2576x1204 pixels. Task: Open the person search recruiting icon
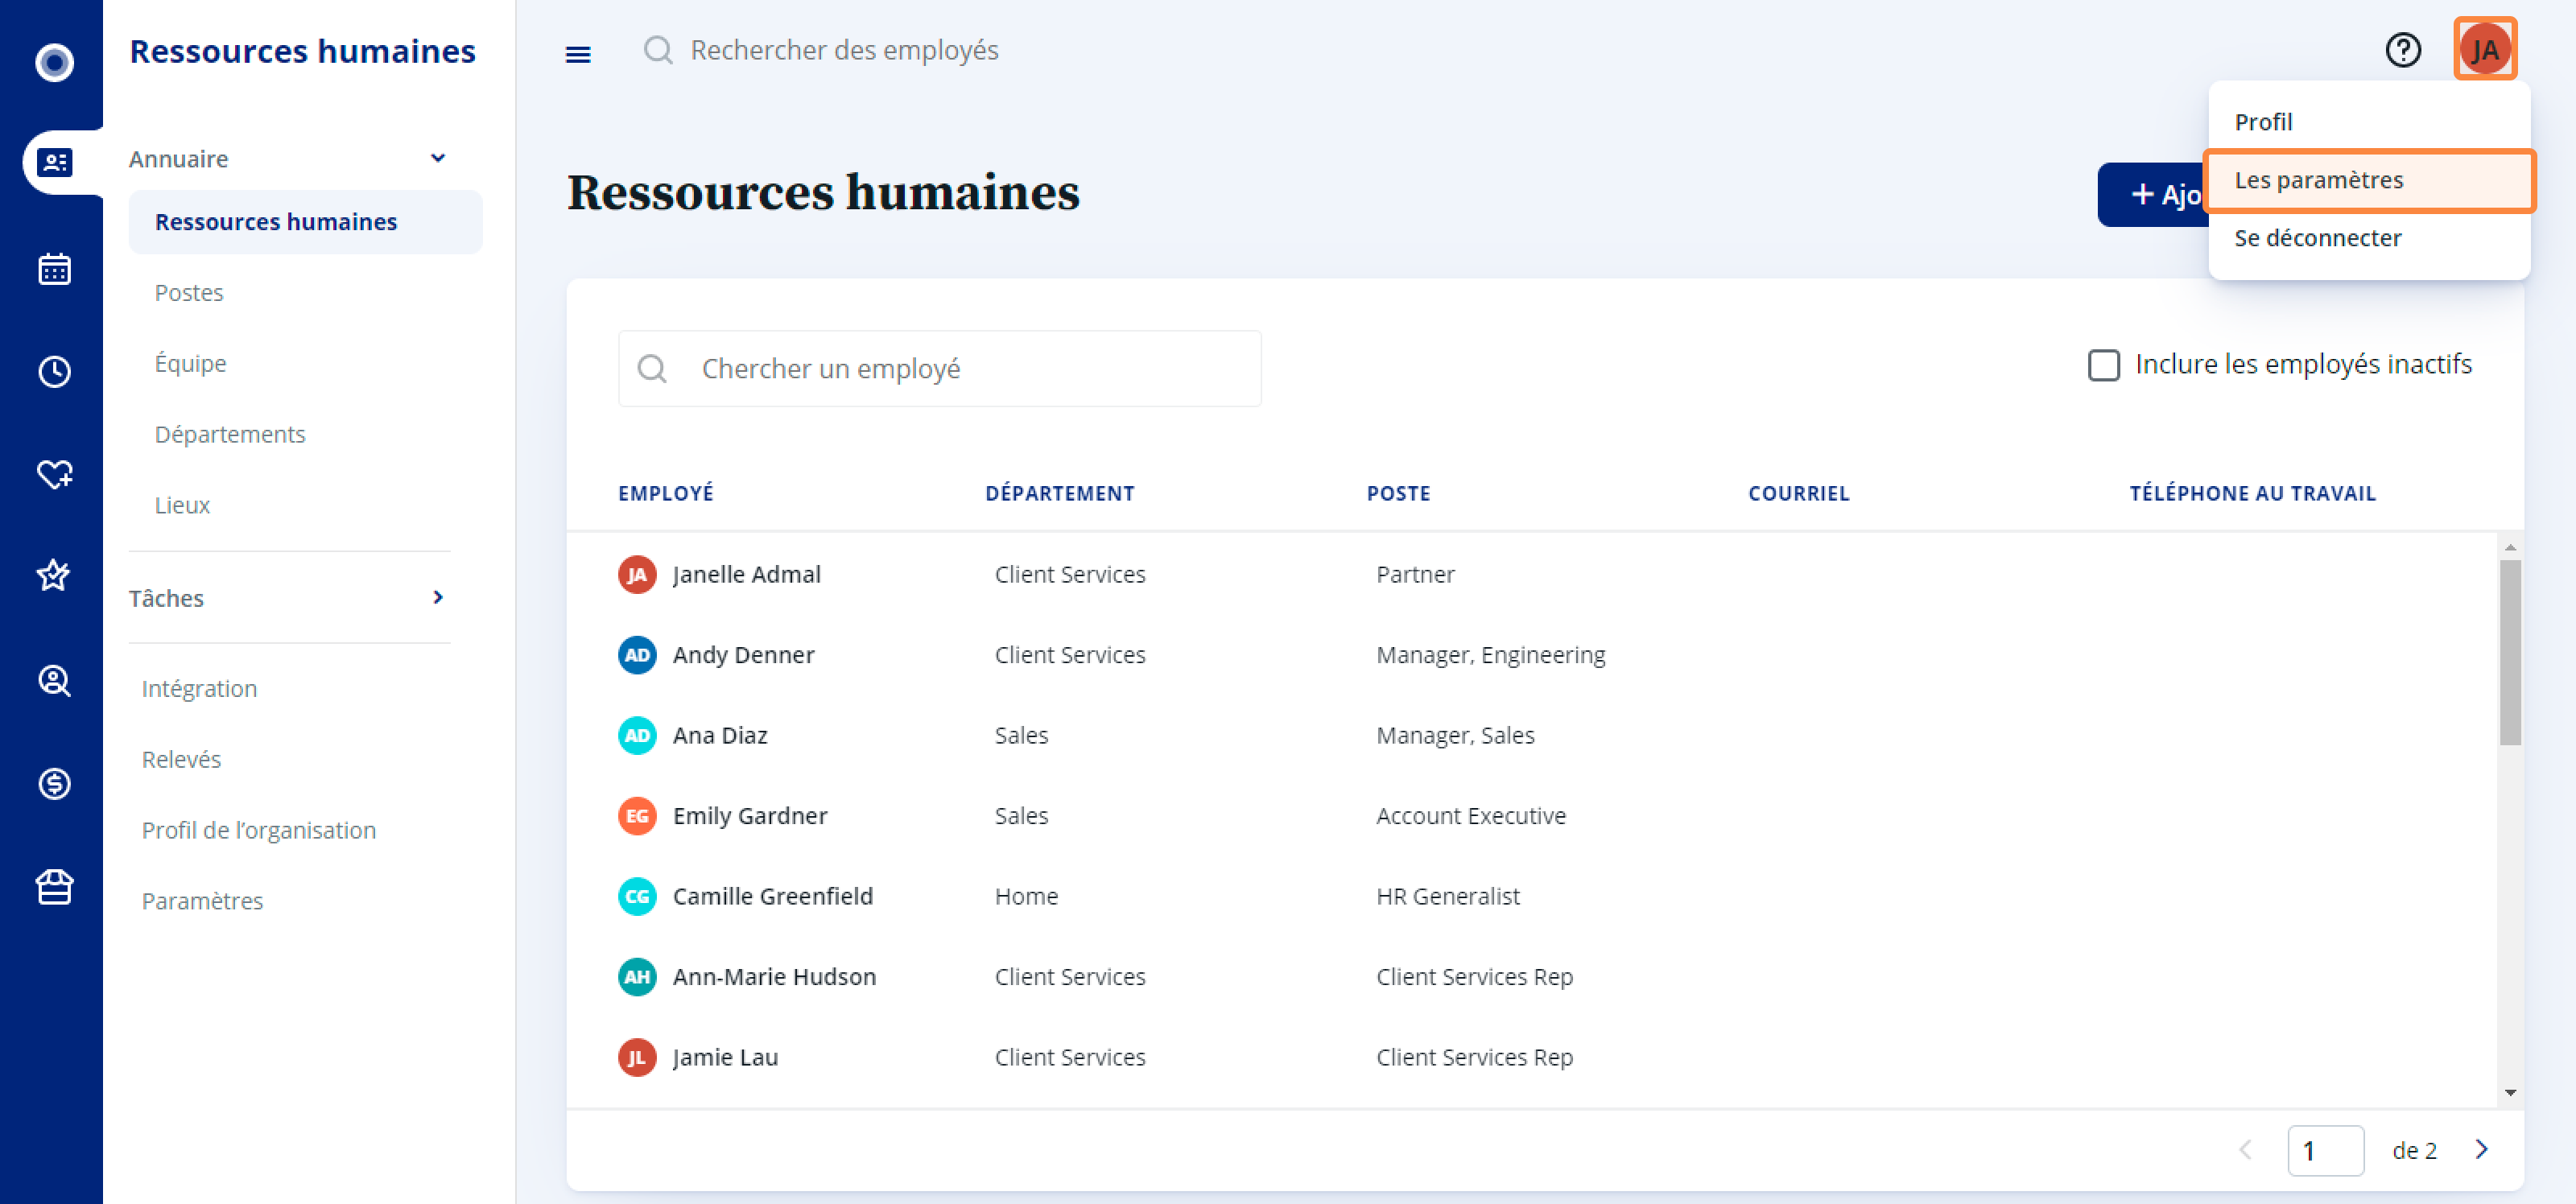coord(54,681)
